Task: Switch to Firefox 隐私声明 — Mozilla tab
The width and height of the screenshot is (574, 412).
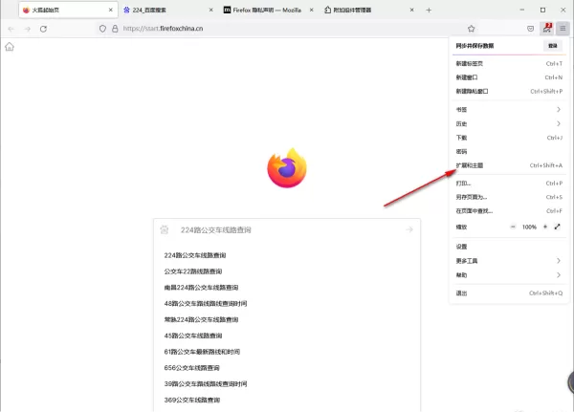Action: [269, 10]
